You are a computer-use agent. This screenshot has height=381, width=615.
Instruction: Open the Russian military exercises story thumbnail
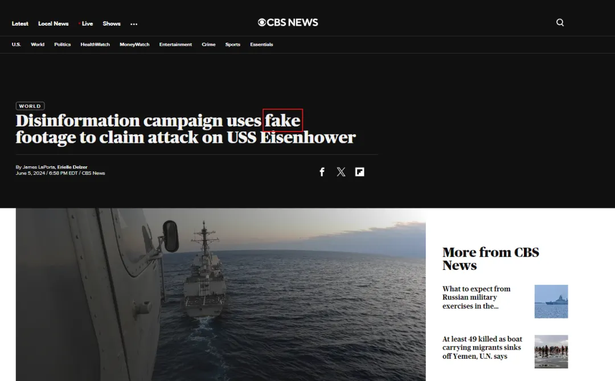click(x=551, y=301)
